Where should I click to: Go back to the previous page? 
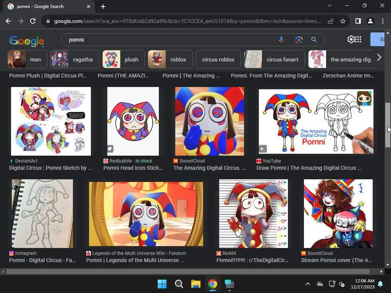tap(8, 21)
